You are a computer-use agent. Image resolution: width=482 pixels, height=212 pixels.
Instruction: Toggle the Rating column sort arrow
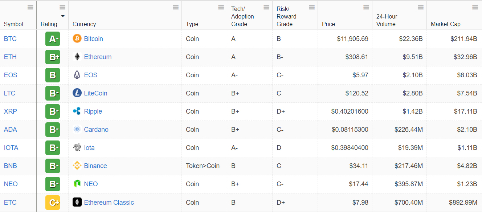(x=63, y=16)
